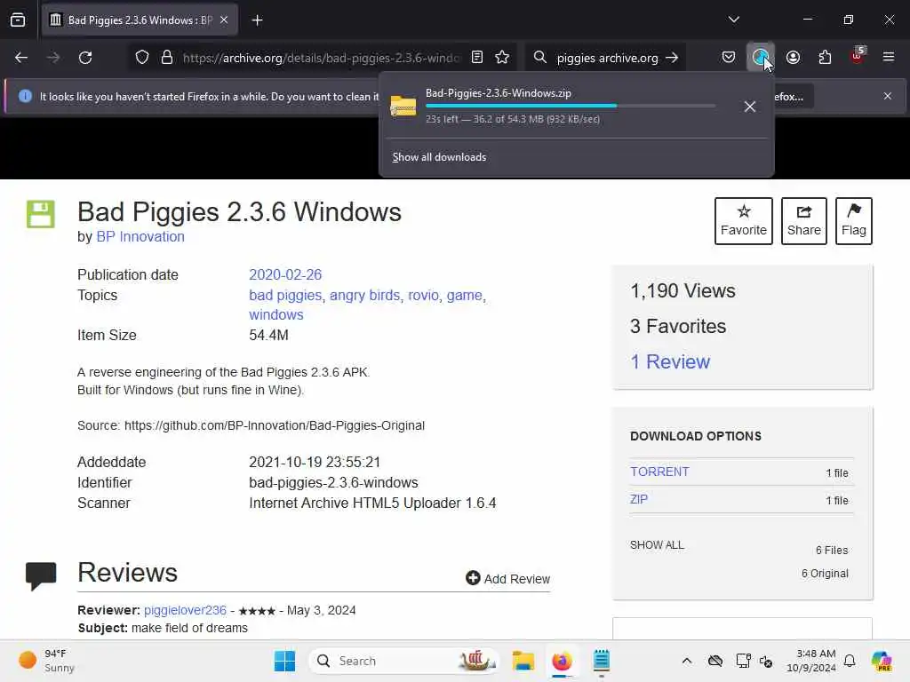Click the address bar URL field
This screenshot has width=910, height=682.
(321, 58)
